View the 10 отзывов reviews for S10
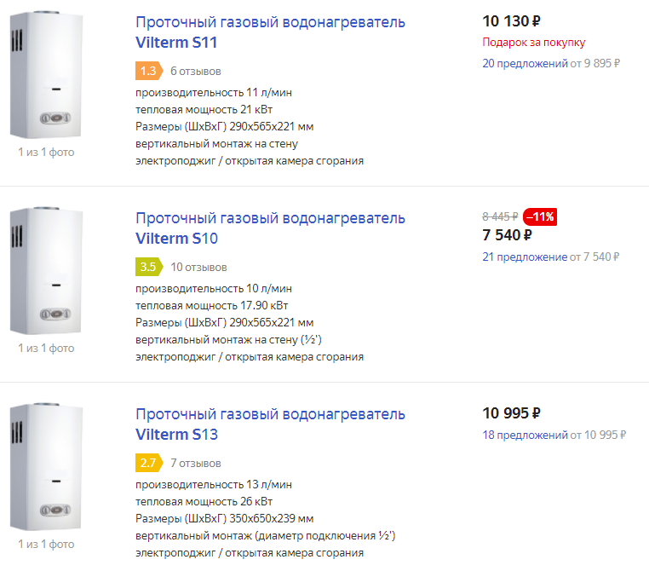Screen dimensions: 649x571 tap(198, 267)
